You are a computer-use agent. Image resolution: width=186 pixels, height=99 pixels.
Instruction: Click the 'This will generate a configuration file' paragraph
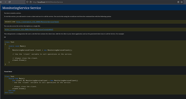point(64,34)
